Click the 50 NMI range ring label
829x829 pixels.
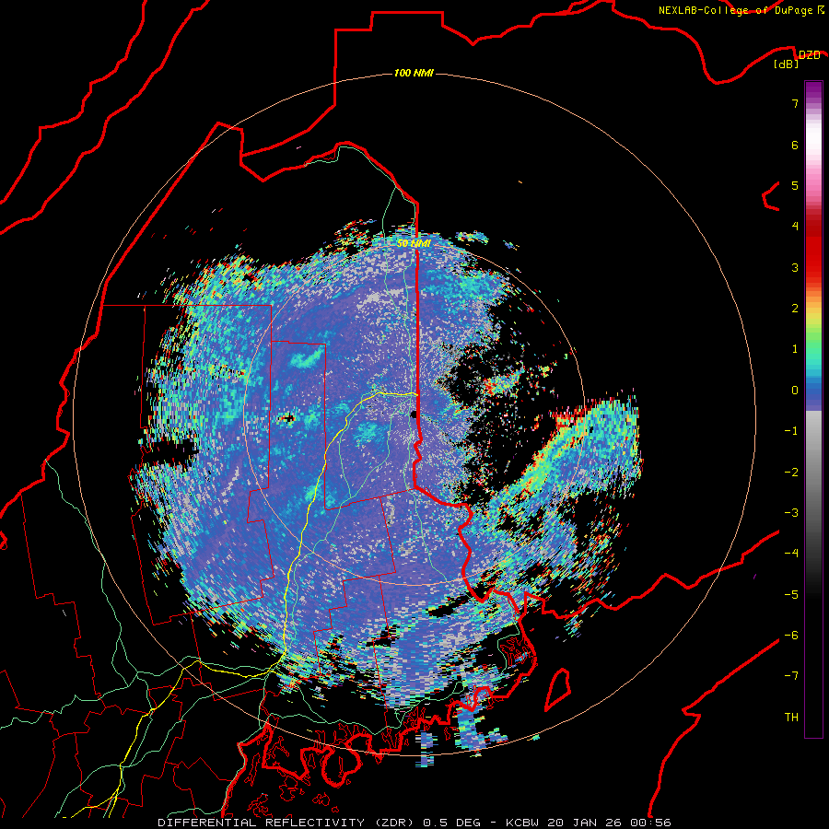point(414,244)
